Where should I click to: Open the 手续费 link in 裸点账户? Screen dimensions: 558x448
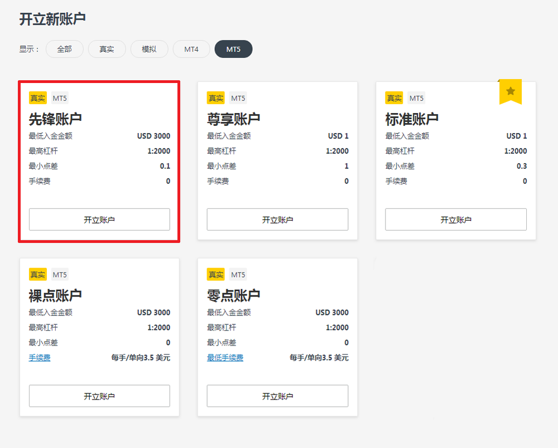[x=40, y=358]
